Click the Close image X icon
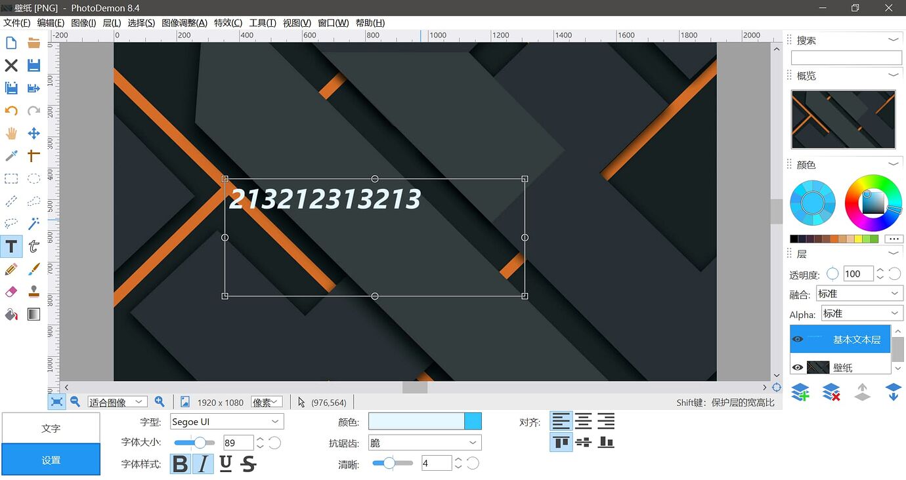Screen dimensions: 906x480 coord(11,65)
